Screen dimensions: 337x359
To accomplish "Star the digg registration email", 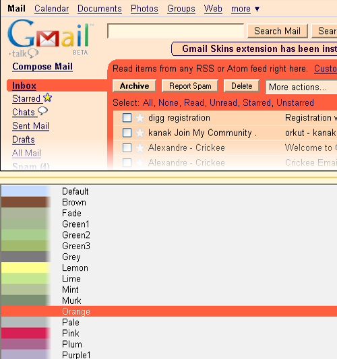I will (x=140, y=118).
